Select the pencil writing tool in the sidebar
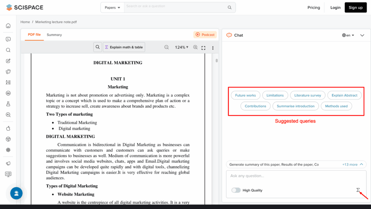Image resolution: width=371 pixels, height=209 pixels. tap(8, 61)
